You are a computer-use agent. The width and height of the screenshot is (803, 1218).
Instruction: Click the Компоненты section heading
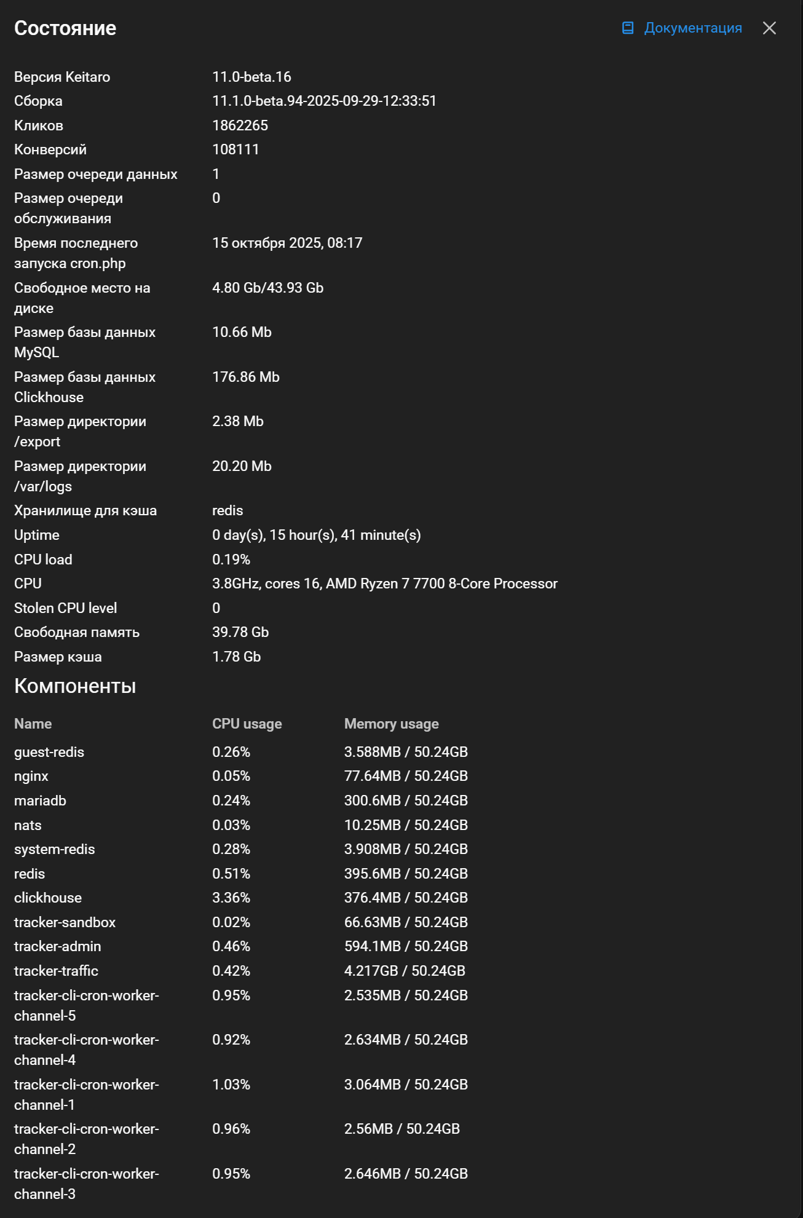pyautogui.click(x=75, y=686)
